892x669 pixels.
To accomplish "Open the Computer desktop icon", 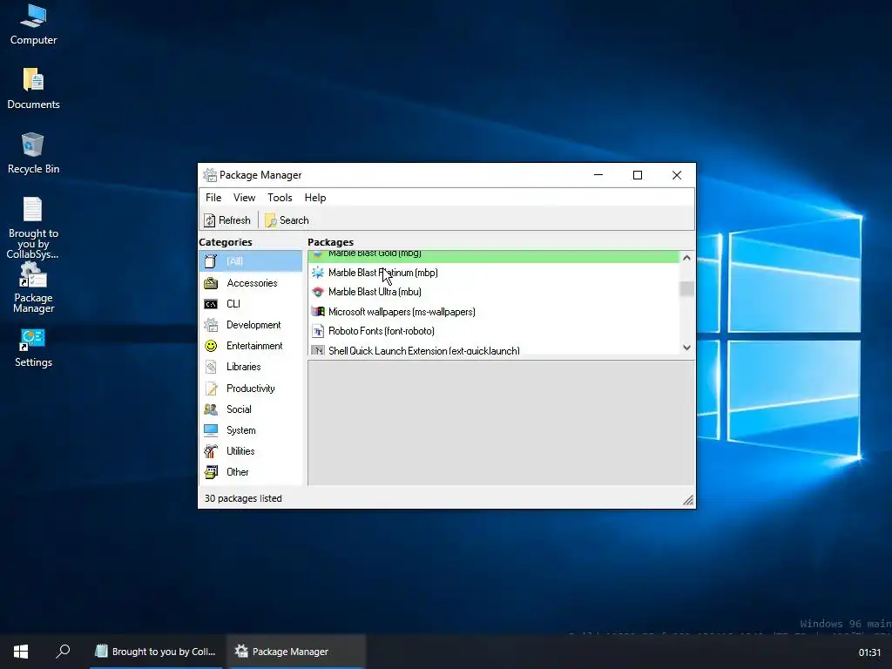I will (x=33, y=25).
